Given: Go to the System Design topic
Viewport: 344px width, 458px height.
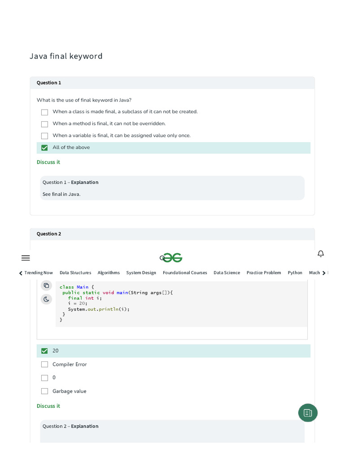Looking at the screenshot, I should click(141, 273).
